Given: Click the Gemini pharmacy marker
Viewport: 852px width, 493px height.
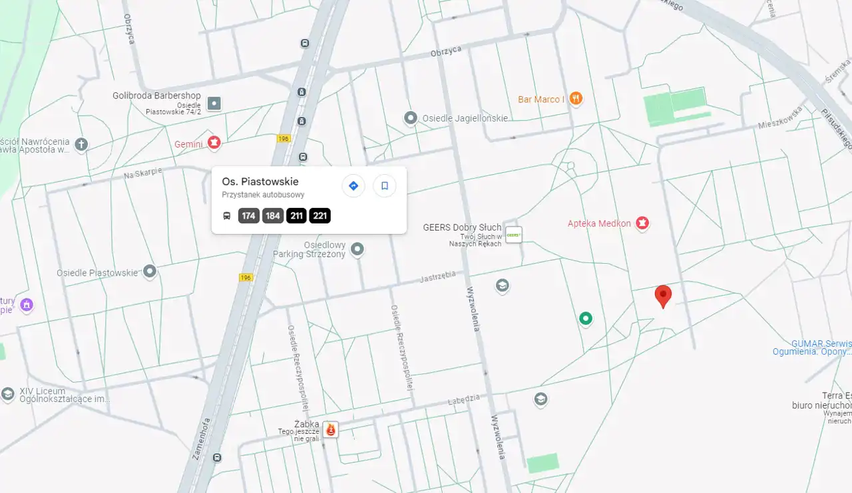Looking at the screenshot, I should 214,142.
